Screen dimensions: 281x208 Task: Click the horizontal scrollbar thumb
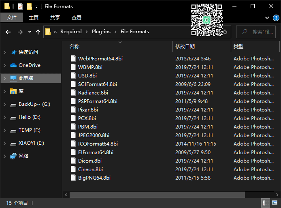(x=157, y=195)
